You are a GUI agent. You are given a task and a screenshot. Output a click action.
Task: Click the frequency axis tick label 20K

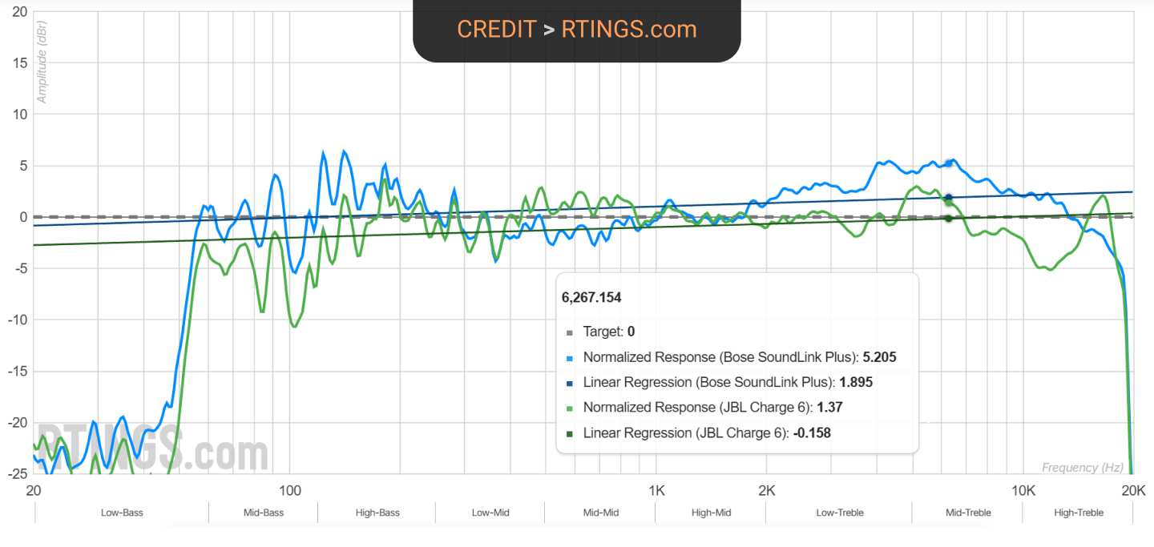(x=1132, y=489)
